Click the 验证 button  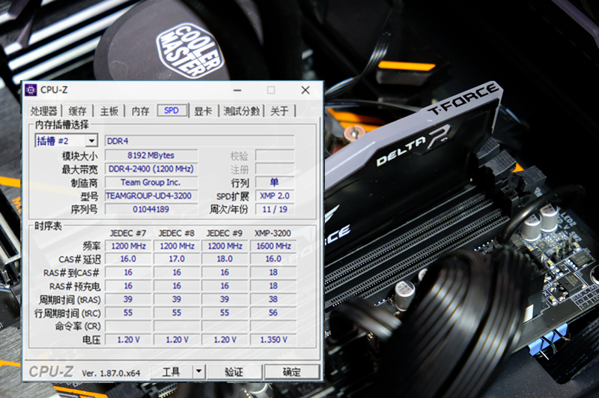234,371
